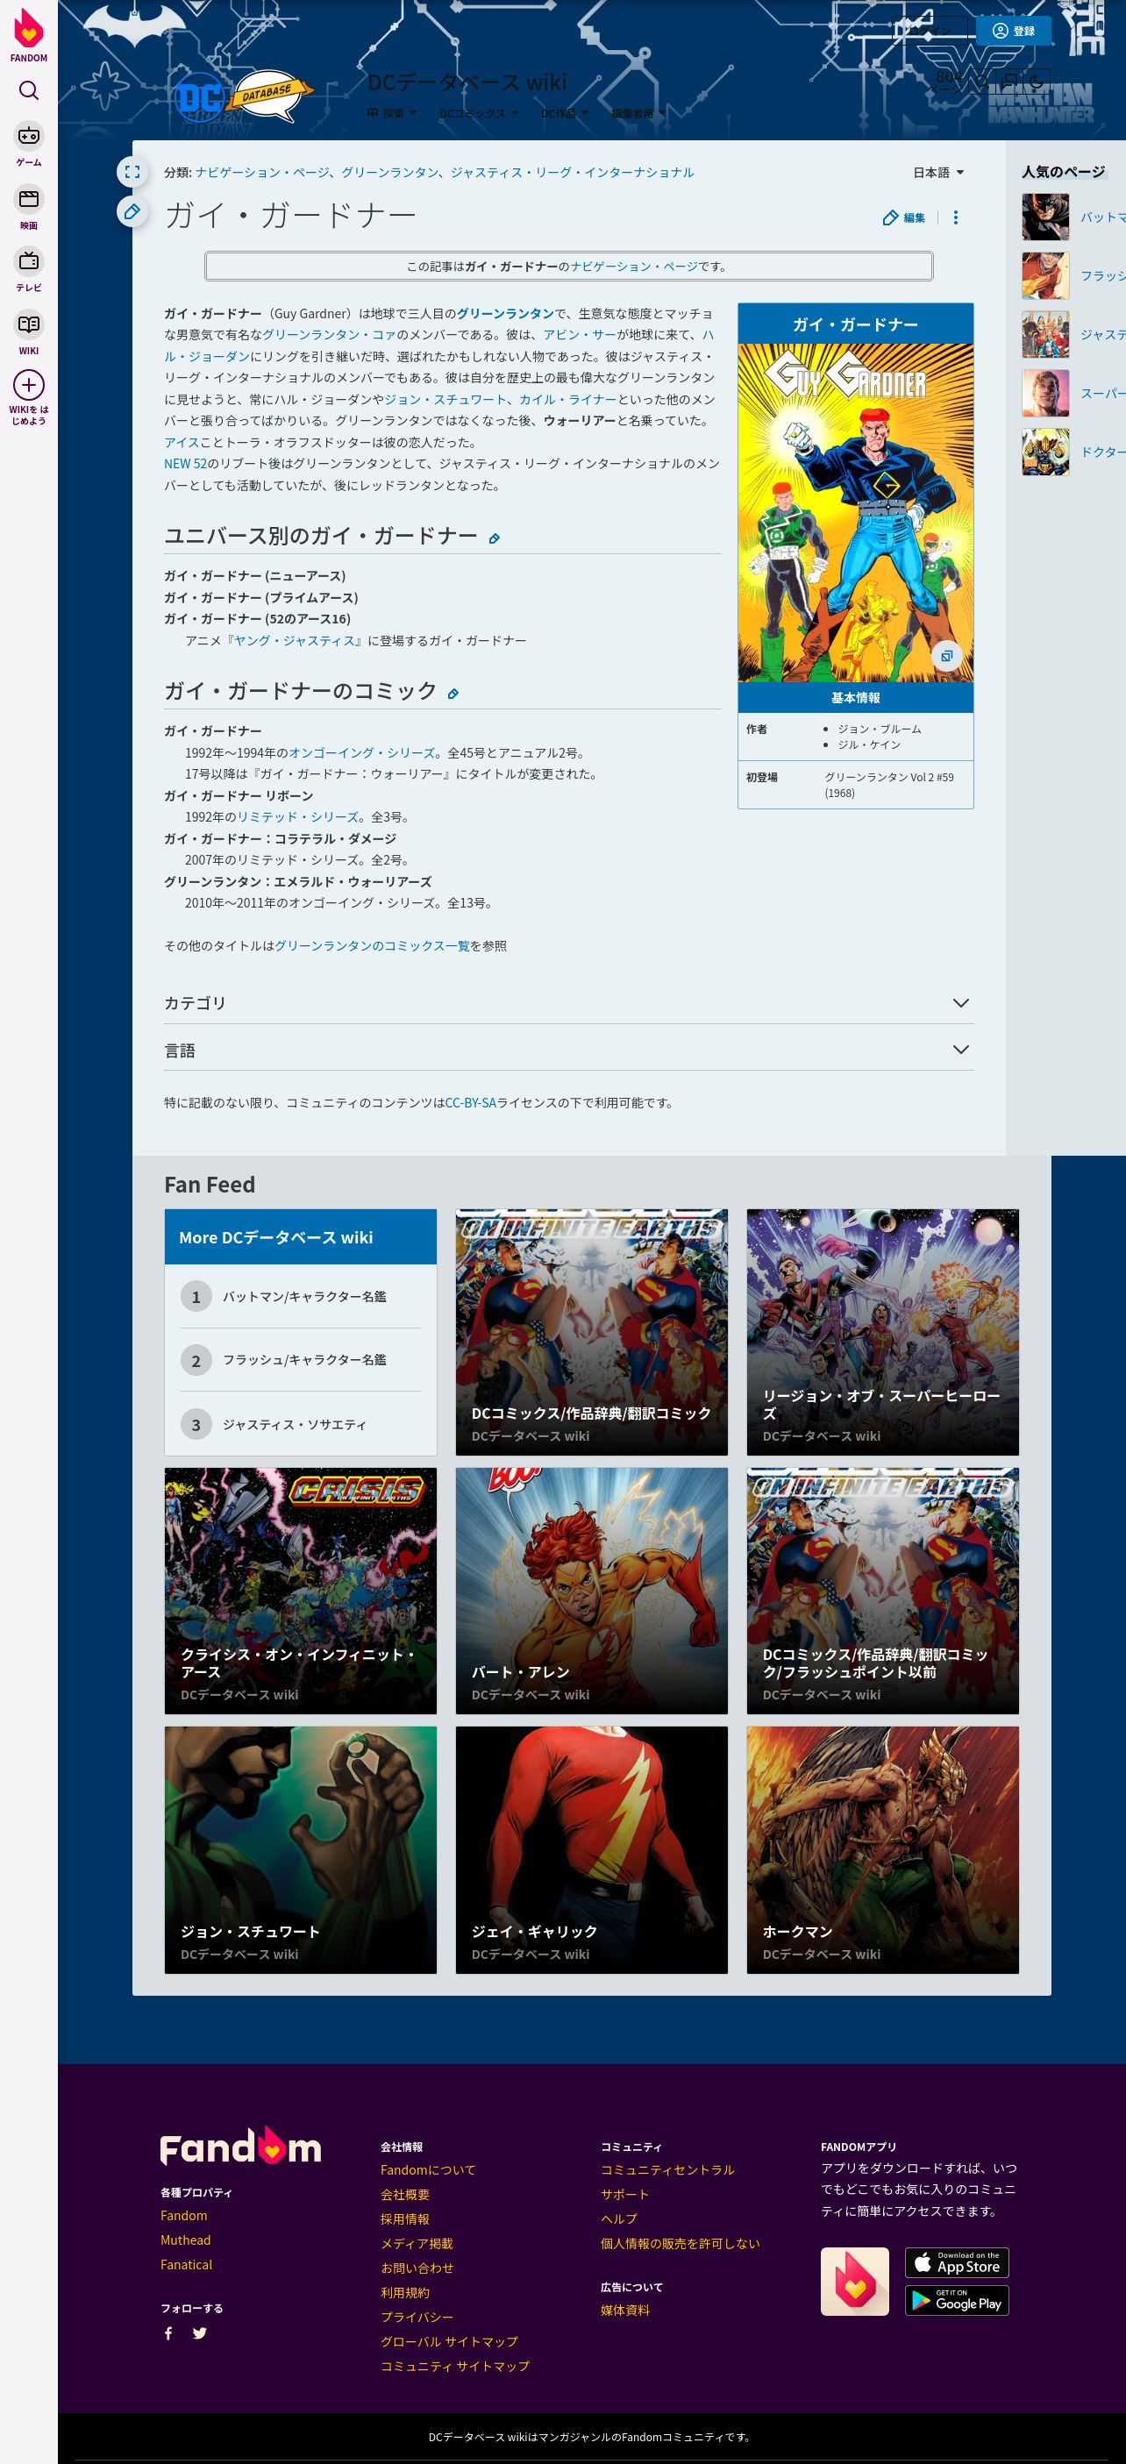The height and width of the screenshot is (2464, 1126).
Task: Follow the カイル・ライナー link
Action: point(568,399)
